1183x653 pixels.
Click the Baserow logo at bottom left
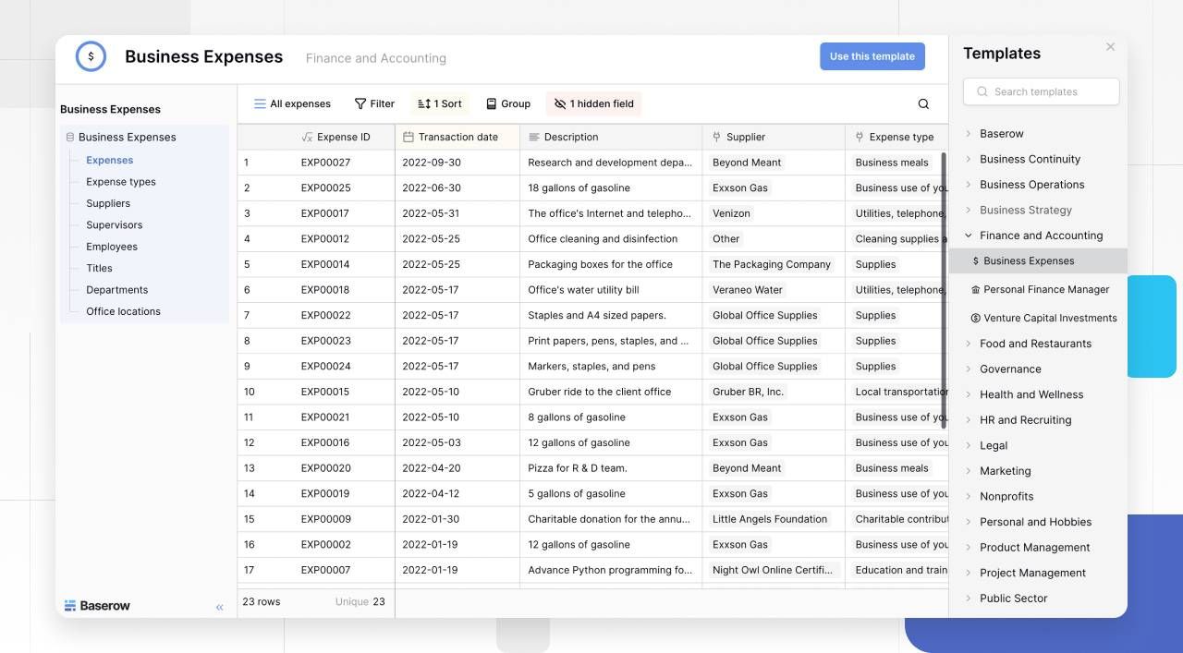point(97,606)
